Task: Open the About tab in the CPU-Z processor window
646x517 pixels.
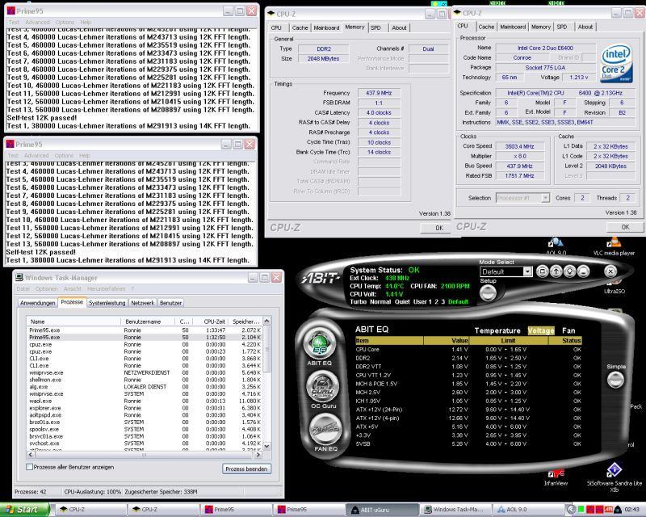Action: click(x=585, y=27)
